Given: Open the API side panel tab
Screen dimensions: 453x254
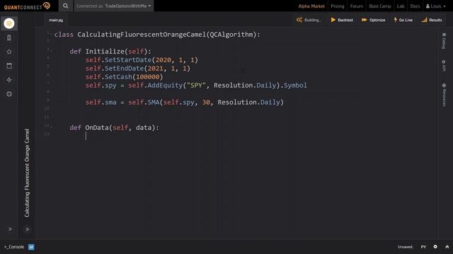Looking at the screenshot, I should pos(444,66).
